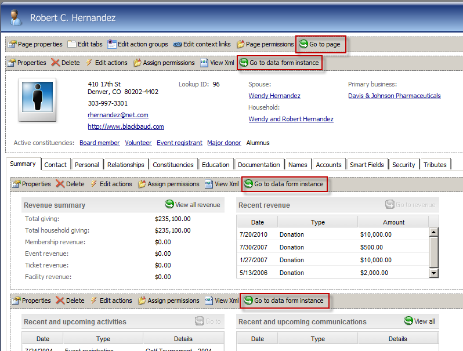This screenshot has width=463, height=351.
Task: Sort Recent revenue by Amount column
Action: click(x=393, y=222)
